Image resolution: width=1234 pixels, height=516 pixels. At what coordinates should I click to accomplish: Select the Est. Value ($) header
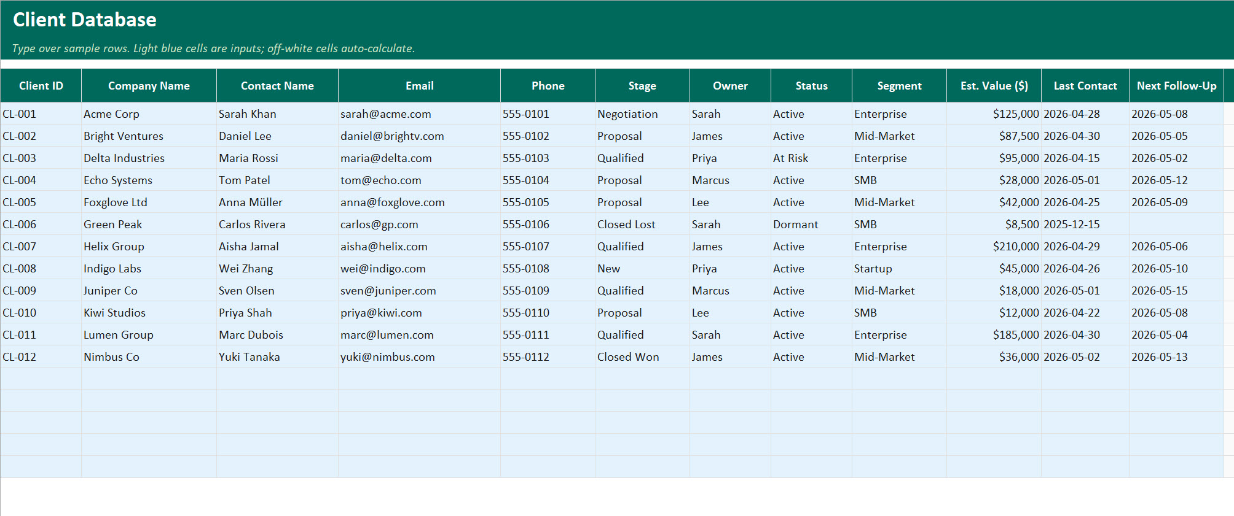[994, 86]
